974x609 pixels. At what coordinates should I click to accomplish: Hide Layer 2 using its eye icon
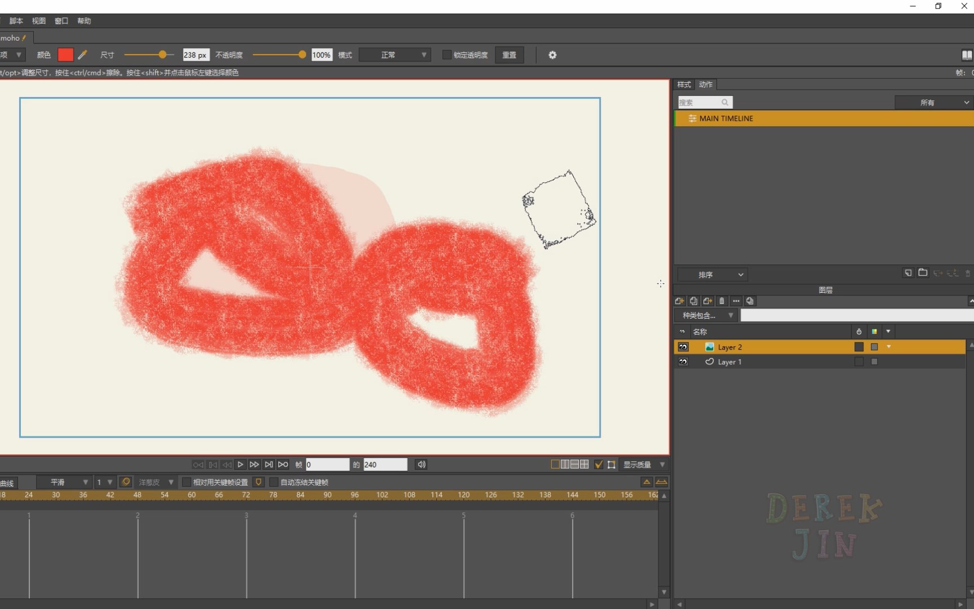pyautogui.click(x=683, y=347)
